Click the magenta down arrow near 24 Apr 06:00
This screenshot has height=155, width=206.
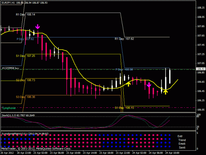pos(149,85)
